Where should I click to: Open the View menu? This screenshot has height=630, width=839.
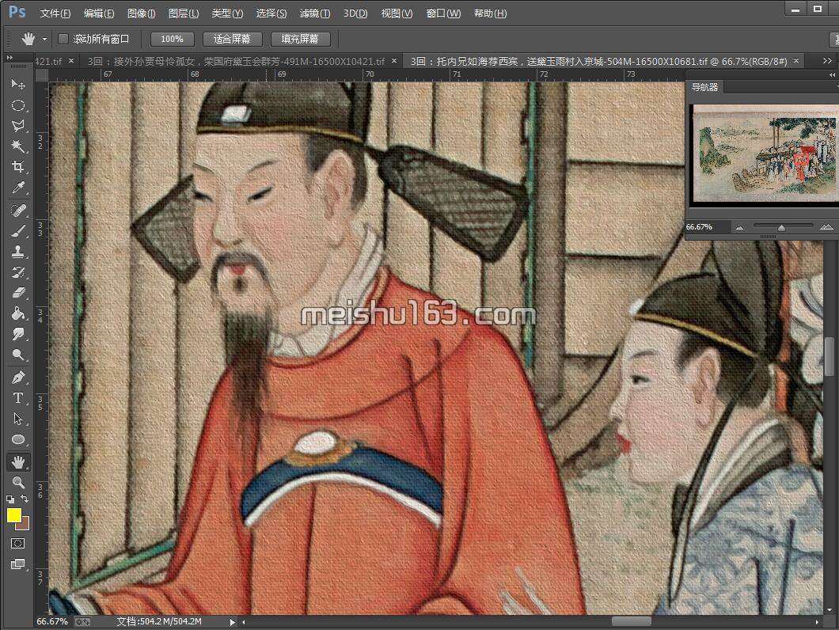(x=397, y=13)
